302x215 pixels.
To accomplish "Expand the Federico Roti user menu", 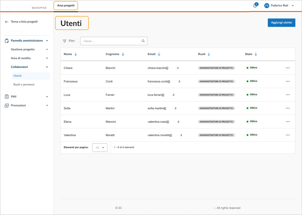I will [x=293, y=6].
